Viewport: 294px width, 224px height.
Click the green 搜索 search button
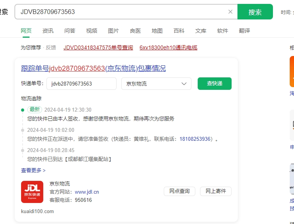point(255,12)
